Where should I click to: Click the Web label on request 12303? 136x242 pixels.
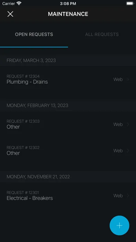pos(118,124)
